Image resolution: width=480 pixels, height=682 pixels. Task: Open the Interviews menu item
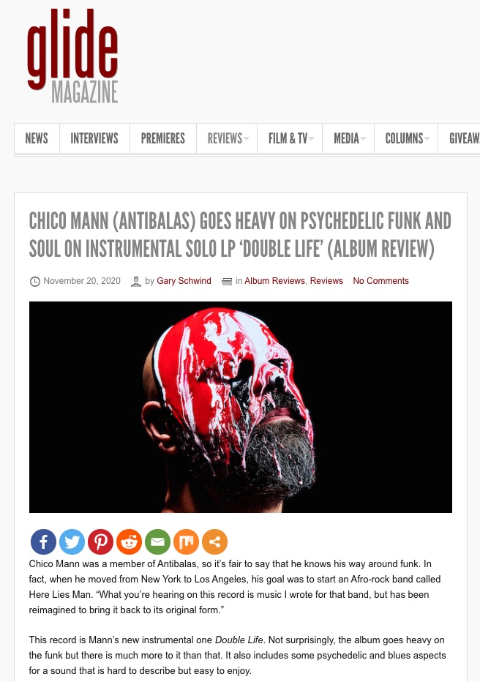pyautogui.click(x=94, y=138)
